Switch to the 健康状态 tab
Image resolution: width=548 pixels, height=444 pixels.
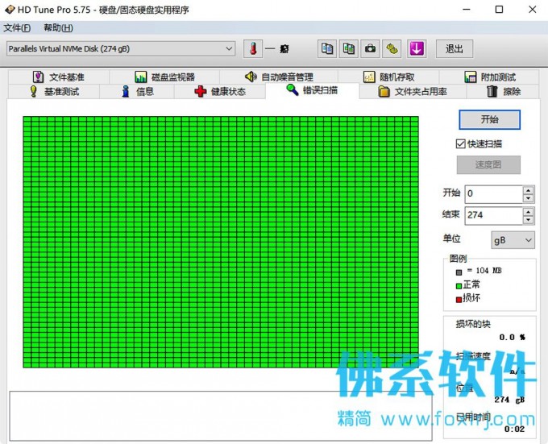click(220, 92)
